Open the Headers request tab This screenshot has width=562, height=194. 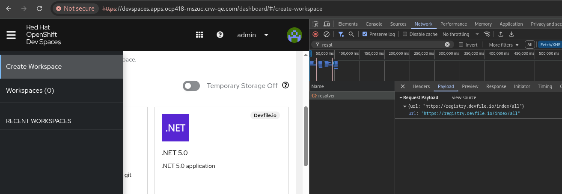coord(421,86)
